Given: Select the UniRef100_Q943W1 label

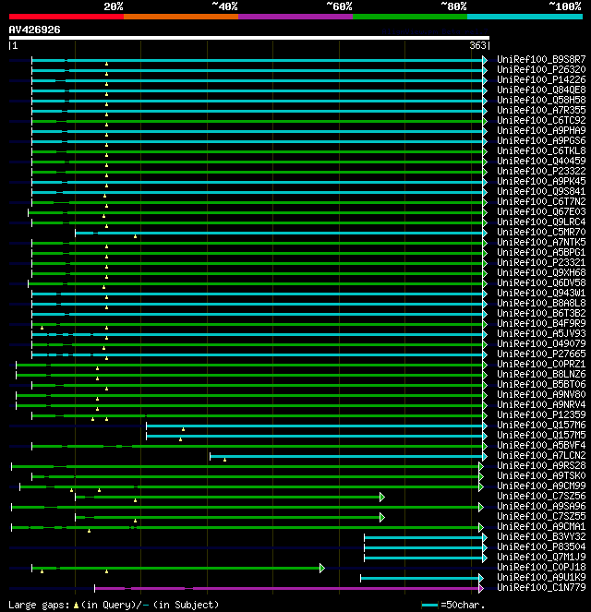Looking at the screenshot, I should [541, 293].
